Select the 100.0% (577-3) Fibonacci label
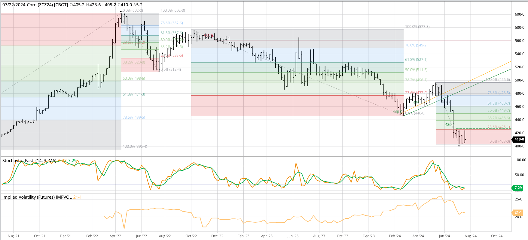The width and height of the screenshot is (528, 240). [417, 27]
